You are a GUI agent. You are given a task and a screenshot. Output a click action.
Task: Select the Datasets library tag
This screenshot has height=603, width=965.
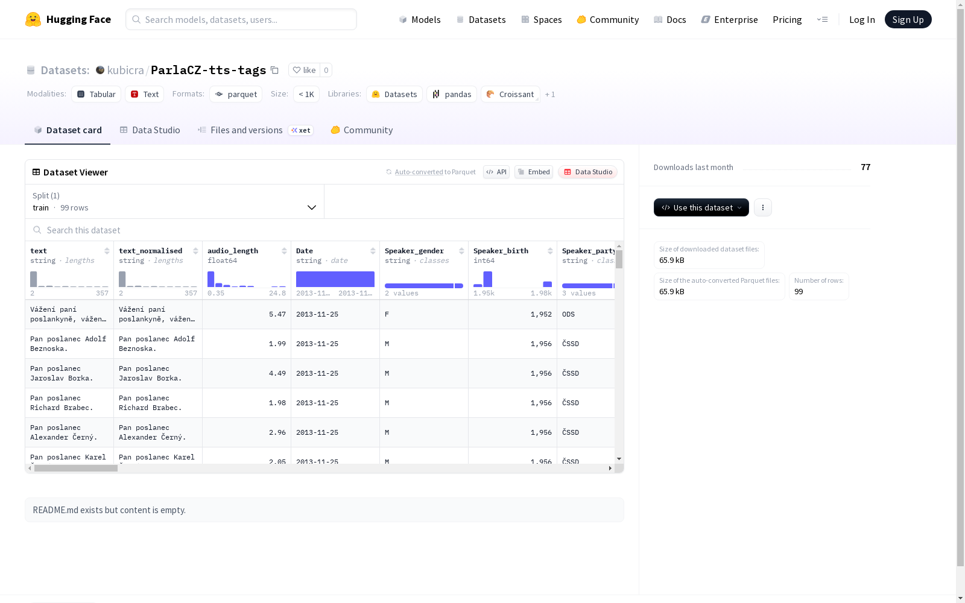click(394, 94)
